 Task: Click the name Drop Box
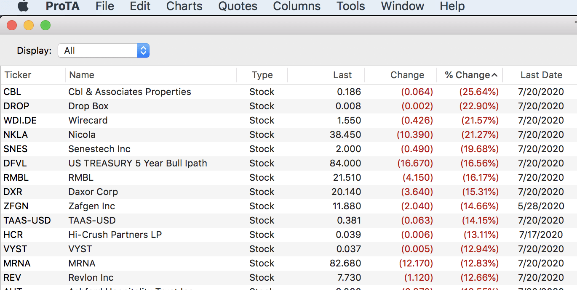pyautogui.click(x=88, y=106)
